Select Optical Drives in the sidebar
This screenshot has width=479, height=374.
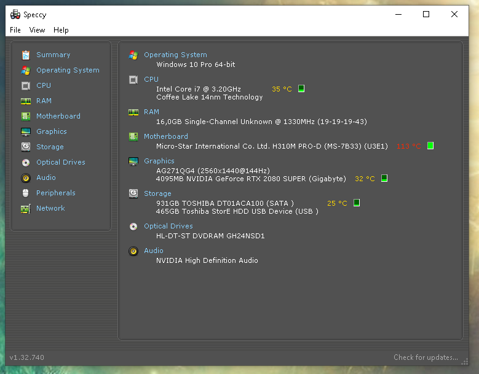click(x=61, y=162)
